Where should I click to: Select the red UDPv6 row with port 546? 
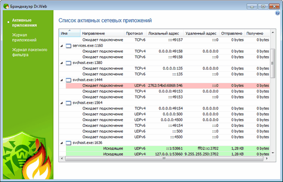[x=168, y=85]
